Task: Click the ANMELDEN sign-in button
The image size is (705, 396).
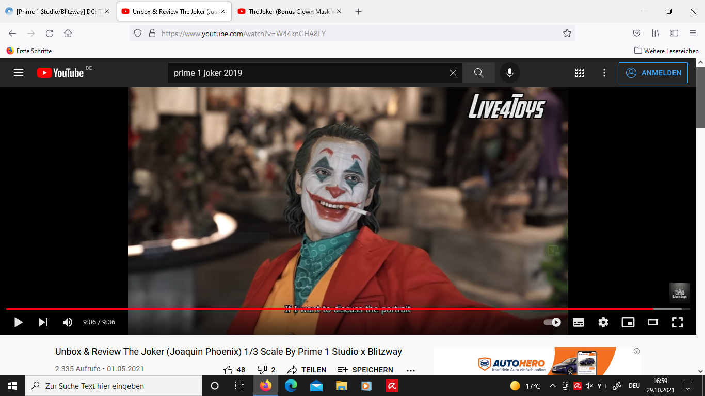Action: pyautogui.click(x=653, y=73)
